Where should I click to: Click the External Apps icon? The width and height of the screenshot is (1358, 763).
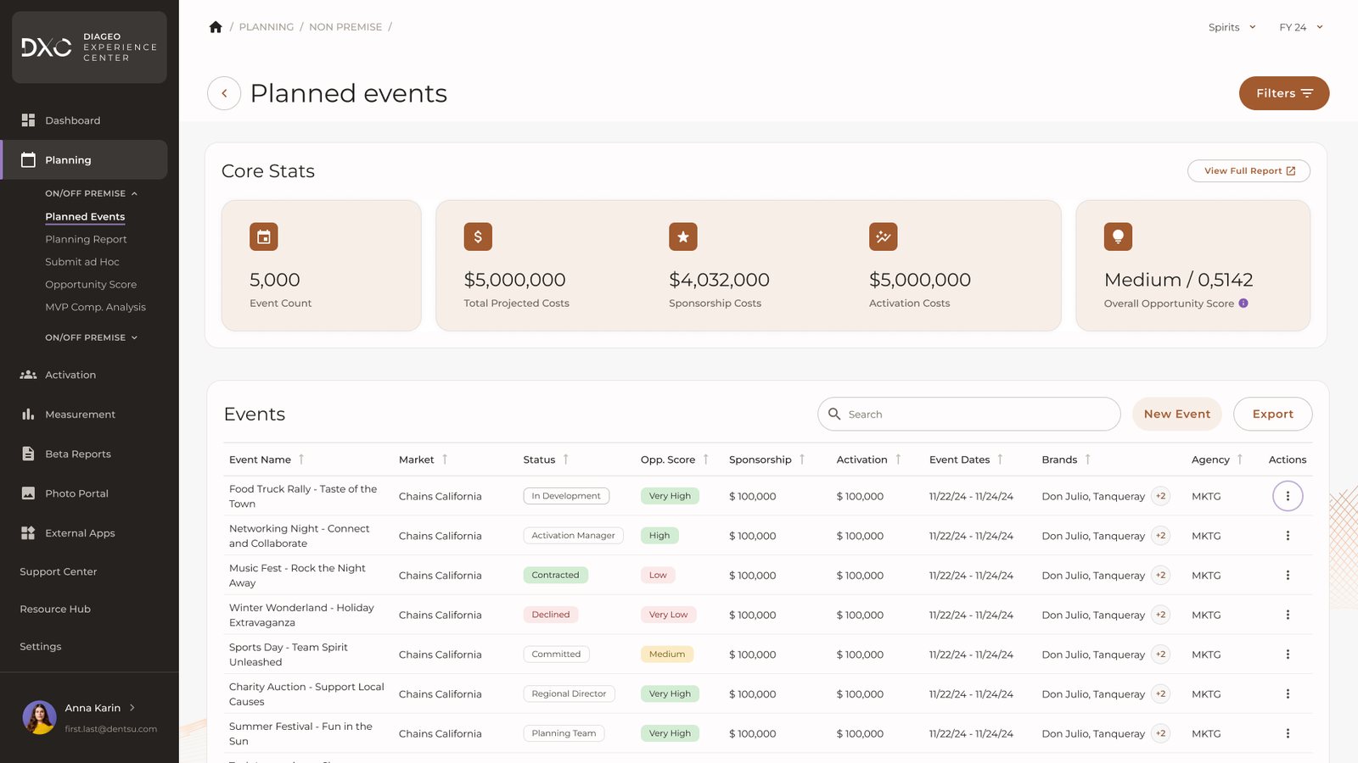[28, 533]
